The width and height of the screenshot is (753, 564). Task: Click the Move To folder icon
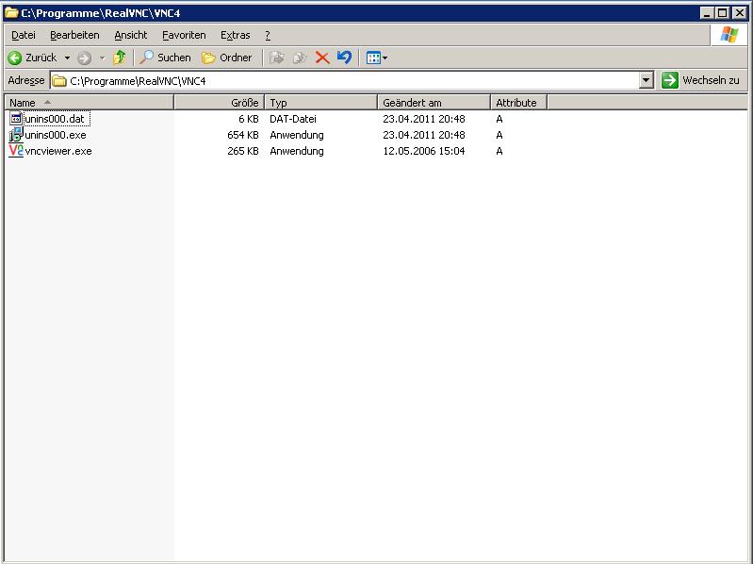tap(277, 58)
